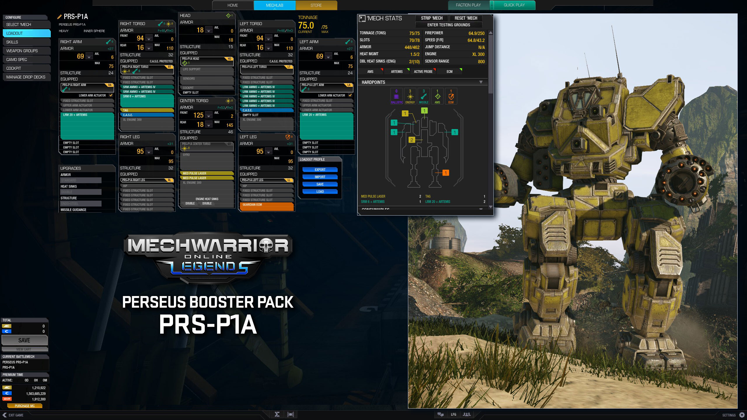Click the Purchase MC button
747x420 pixels.
[25, 406]
